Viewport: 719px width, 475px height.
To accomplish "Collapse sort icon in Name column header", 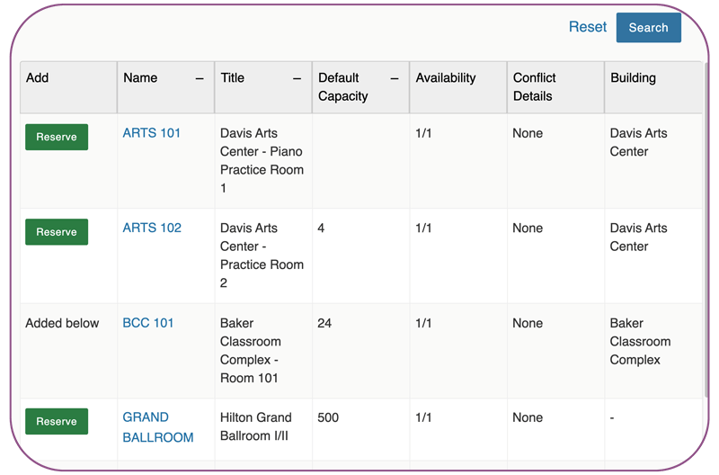I will click(x=200, y=78).
